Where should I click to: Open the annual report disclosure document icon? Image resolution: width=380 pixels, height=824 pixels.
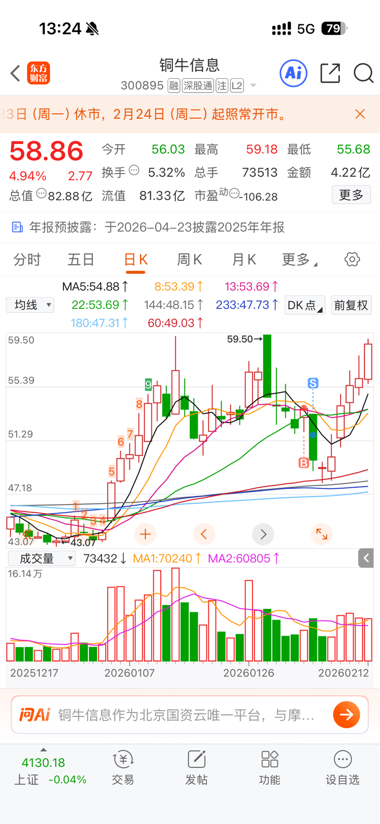pyautogui.click(x=17, y=227)
